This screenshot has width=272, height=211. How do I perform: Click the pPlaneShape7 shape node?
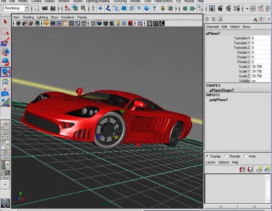coord(222,90)
